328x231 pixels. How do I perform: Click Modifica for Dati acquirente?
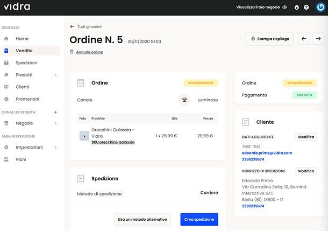(306, 137)
